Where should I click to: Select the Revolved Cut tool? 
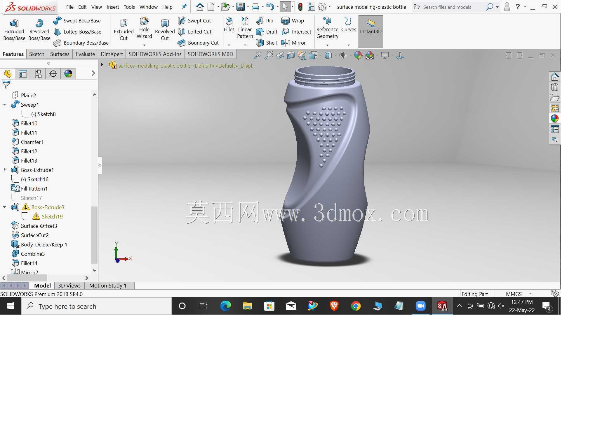coord(165,30)
